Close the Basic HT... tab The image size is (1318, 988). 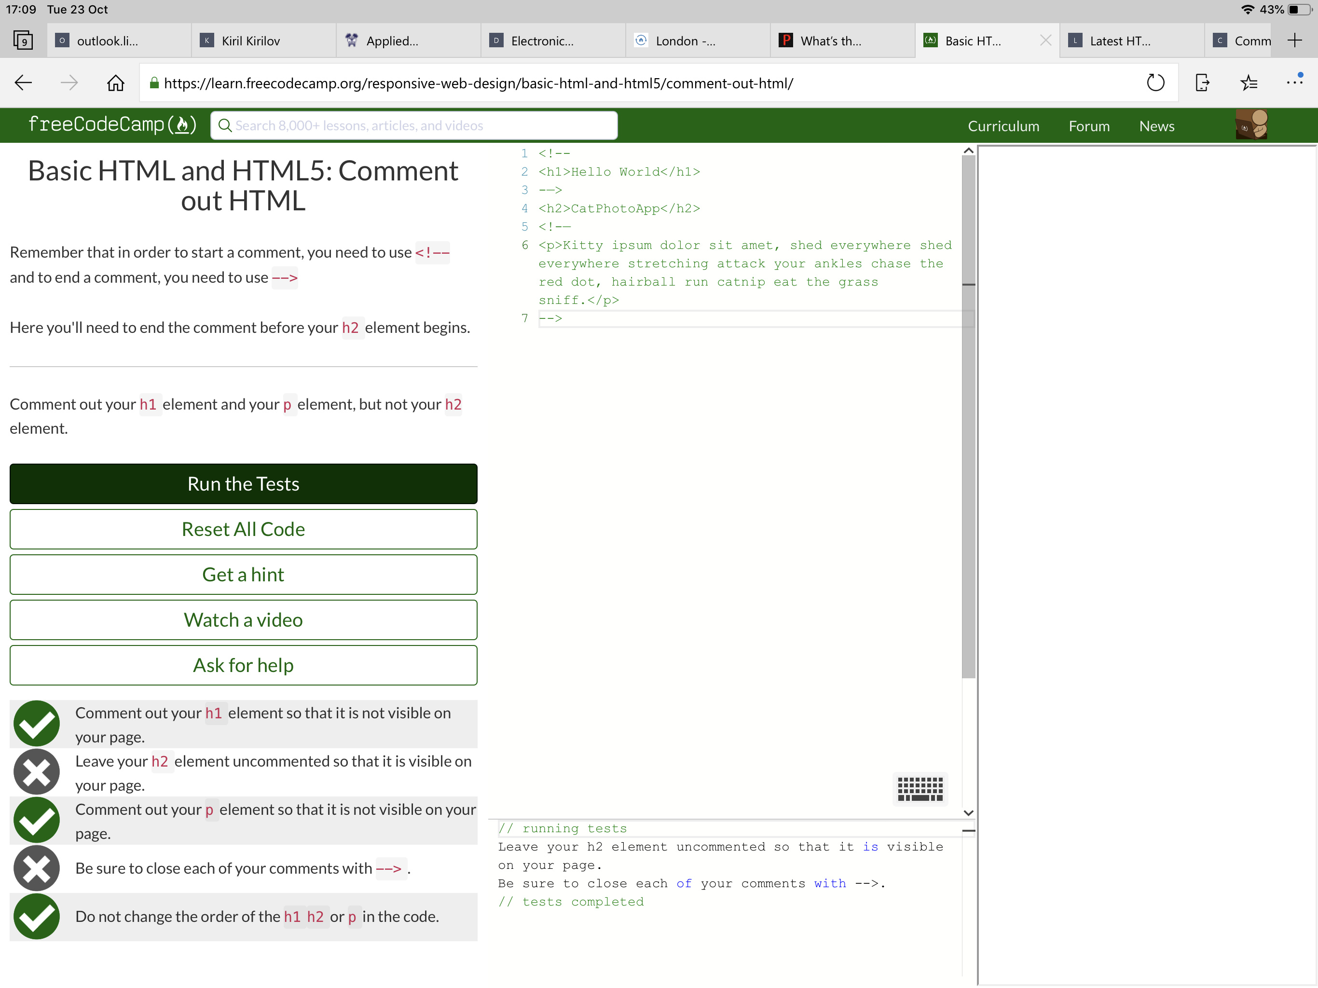tap(1045, 41)
